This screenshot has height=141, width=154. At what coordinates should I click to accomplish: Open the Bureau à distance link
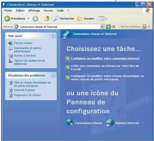(25, 55)
